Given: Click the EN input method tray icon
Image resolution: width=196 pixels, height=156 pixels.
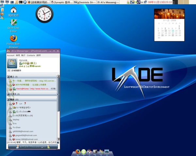Looking at the screenshot, I should click(x=139, y=2).
